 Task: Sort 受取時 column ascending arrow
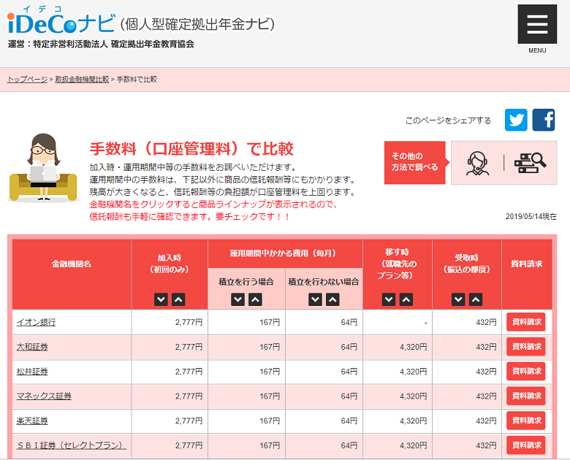point(476,300)
